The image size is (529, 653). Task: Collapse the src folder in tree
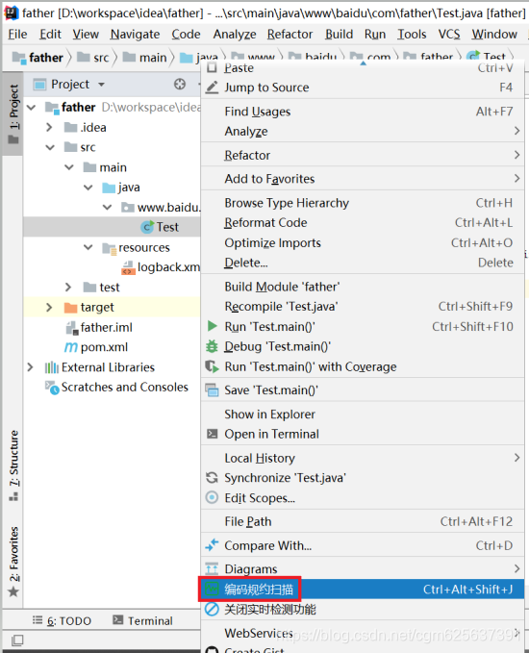click(50, 147)
